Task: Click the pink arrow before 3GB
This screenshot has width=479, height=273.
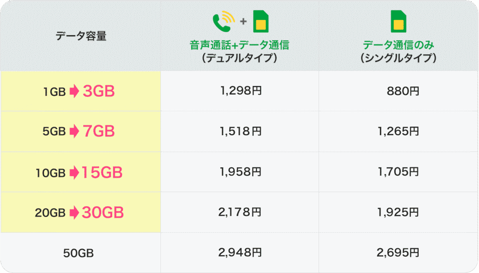Action: pos(74,92)
